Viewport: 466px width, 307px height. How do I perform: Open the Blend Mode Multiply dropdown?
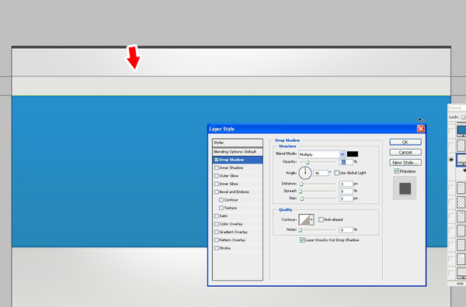(322, 154)
